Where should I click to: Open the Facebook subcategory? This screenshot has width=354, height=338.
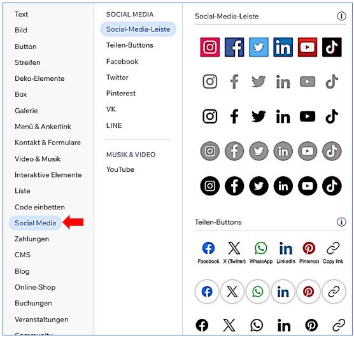122,61
